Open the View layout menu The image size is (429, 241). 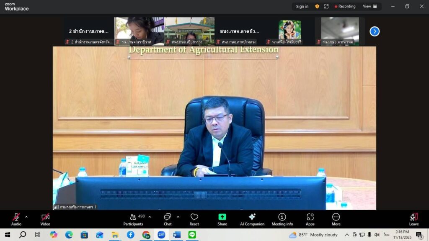(370, 6)
